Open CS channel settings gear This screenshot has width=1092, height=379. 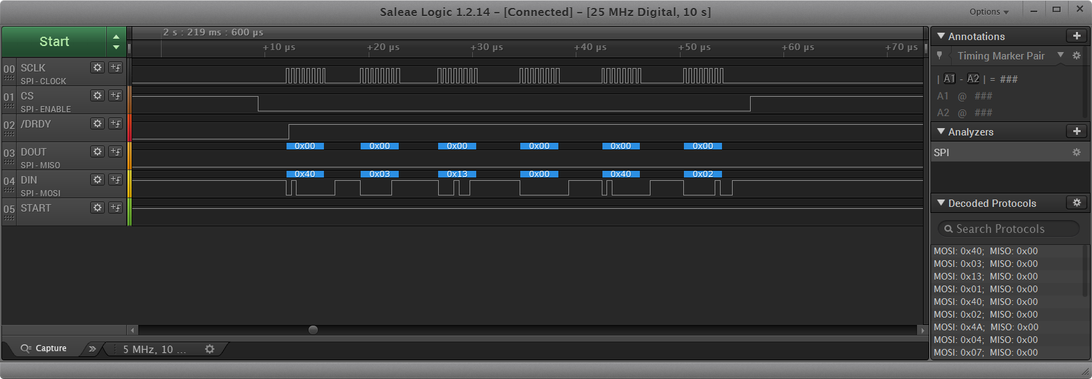point(98,95)
